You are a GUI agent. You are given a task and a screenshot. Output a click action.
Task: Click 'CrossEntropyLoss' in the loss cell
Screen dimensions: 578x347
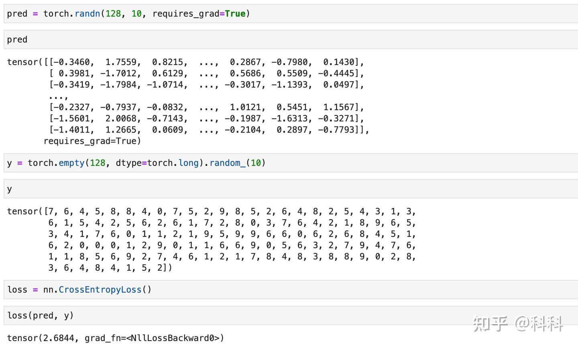tap(100, 290)
